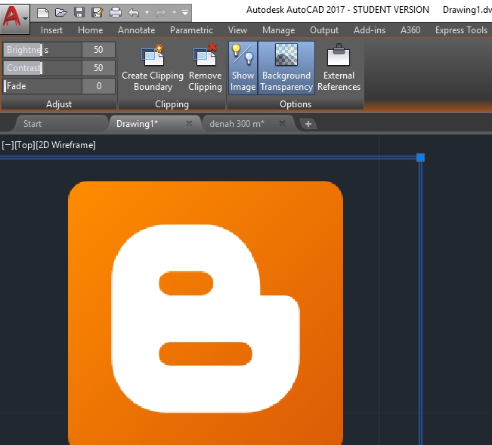Adjust the Brightness slider
The width and height of the screenshot is (492, 445).
[42, 50]
